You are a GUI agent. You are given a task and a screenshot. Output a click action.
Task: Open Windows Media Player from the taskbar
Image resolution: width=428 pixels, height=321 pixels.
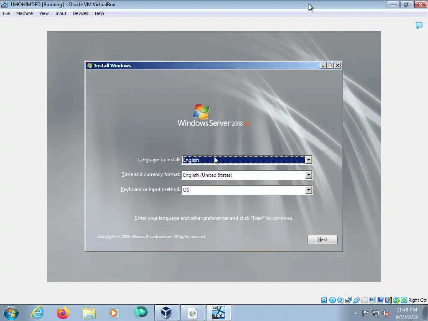(114, 313)
